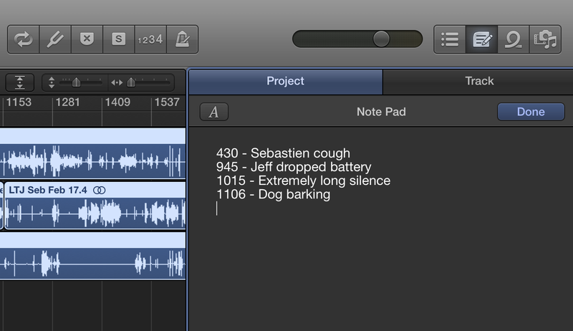
Task: Open the Media Browser
Action: (545, 39)
